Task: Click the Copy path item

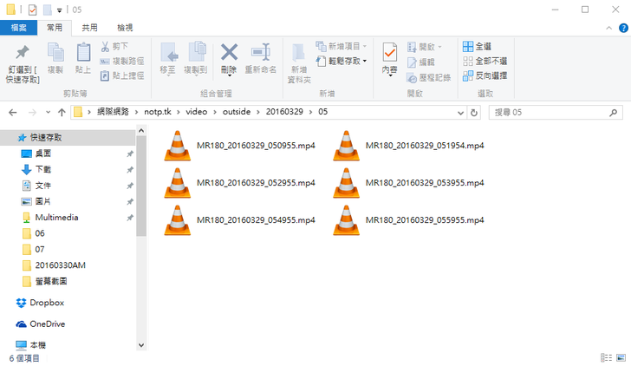Action: 122,62
